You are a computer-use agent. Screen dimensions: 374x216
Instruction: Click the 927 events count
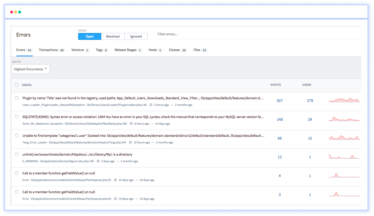pyautogui.click(x=280, y=101)
